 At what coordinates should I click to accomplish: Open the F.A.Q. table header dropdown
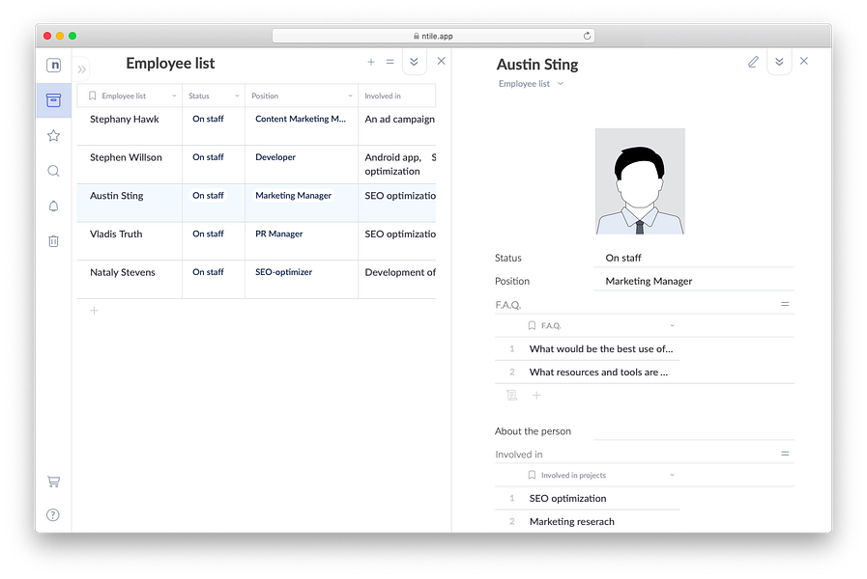[672, 325]
